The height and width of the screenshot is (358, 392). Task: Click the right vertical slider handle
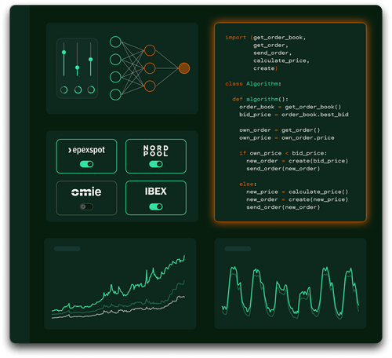[x=91, y=60]
